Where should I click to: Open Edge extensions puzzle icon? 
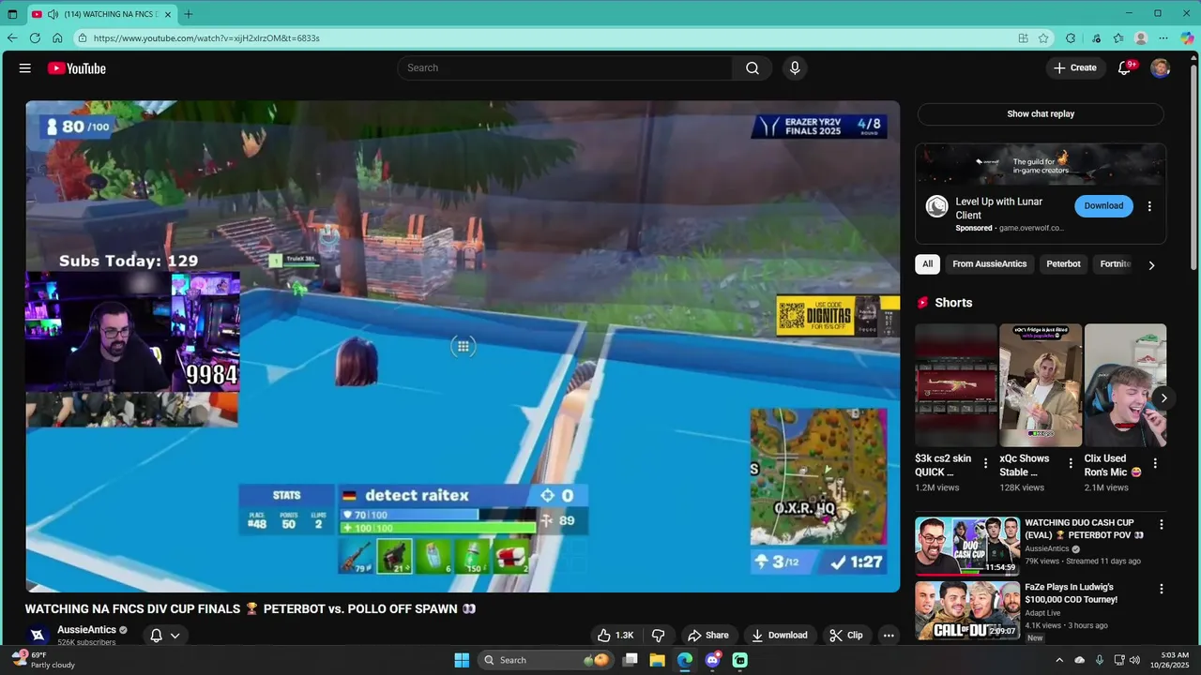point(1071,38)
